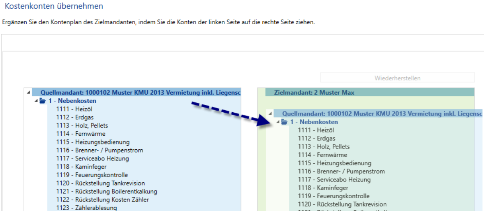Viewport: 484px width, 211px height.
Task: Select 1 - Nebenkosten label in source tree
Action: tap(72, 101)
